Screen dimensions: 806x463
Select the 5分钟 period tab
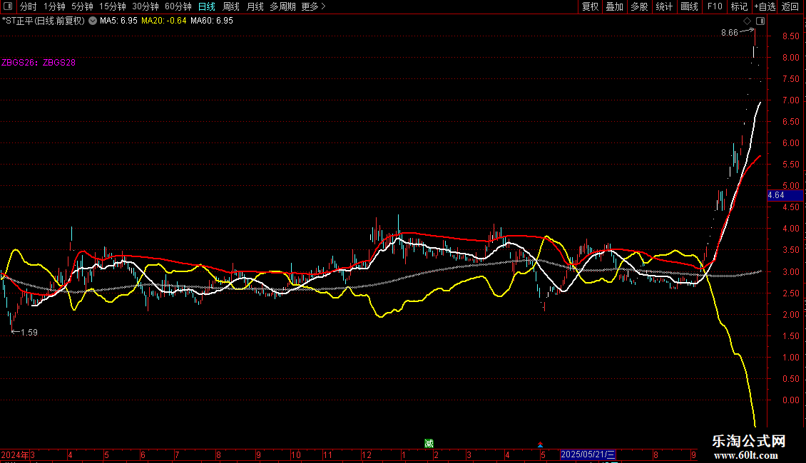coord(82,6)
